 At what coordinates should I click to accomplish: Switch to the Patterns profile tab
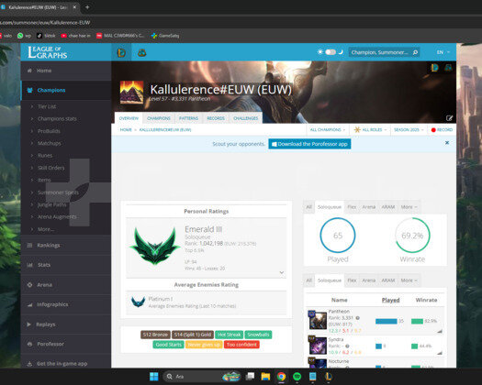coord(189,118)
